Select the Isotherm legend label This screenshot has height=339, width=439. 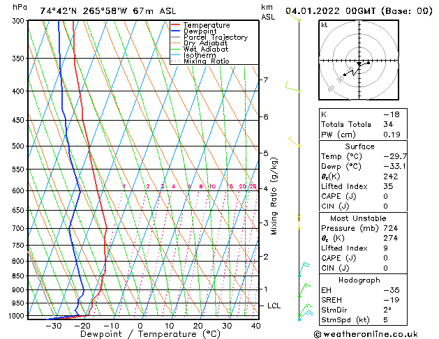pyautogui.click(x=200, y=55)
